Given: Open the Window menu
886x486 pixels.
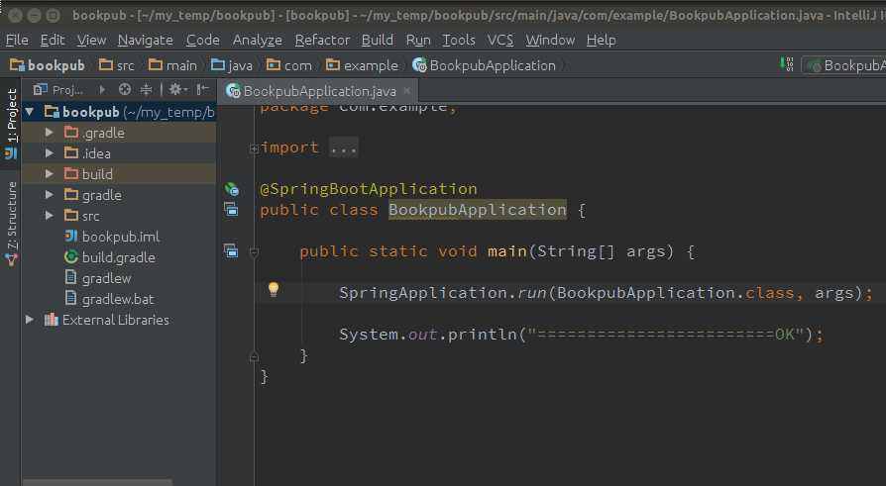Looking at the screenshot, I should (550, 40).
